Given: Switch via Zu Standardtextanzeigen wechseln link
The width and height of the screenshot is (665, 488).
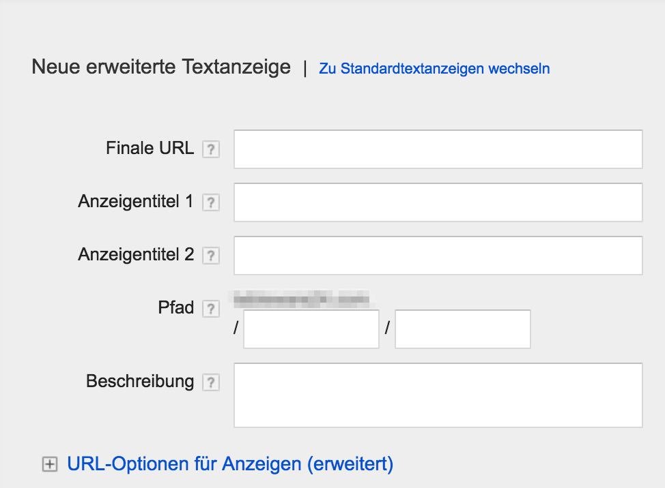Looking at the screenshot, I should tap(434, 69).
